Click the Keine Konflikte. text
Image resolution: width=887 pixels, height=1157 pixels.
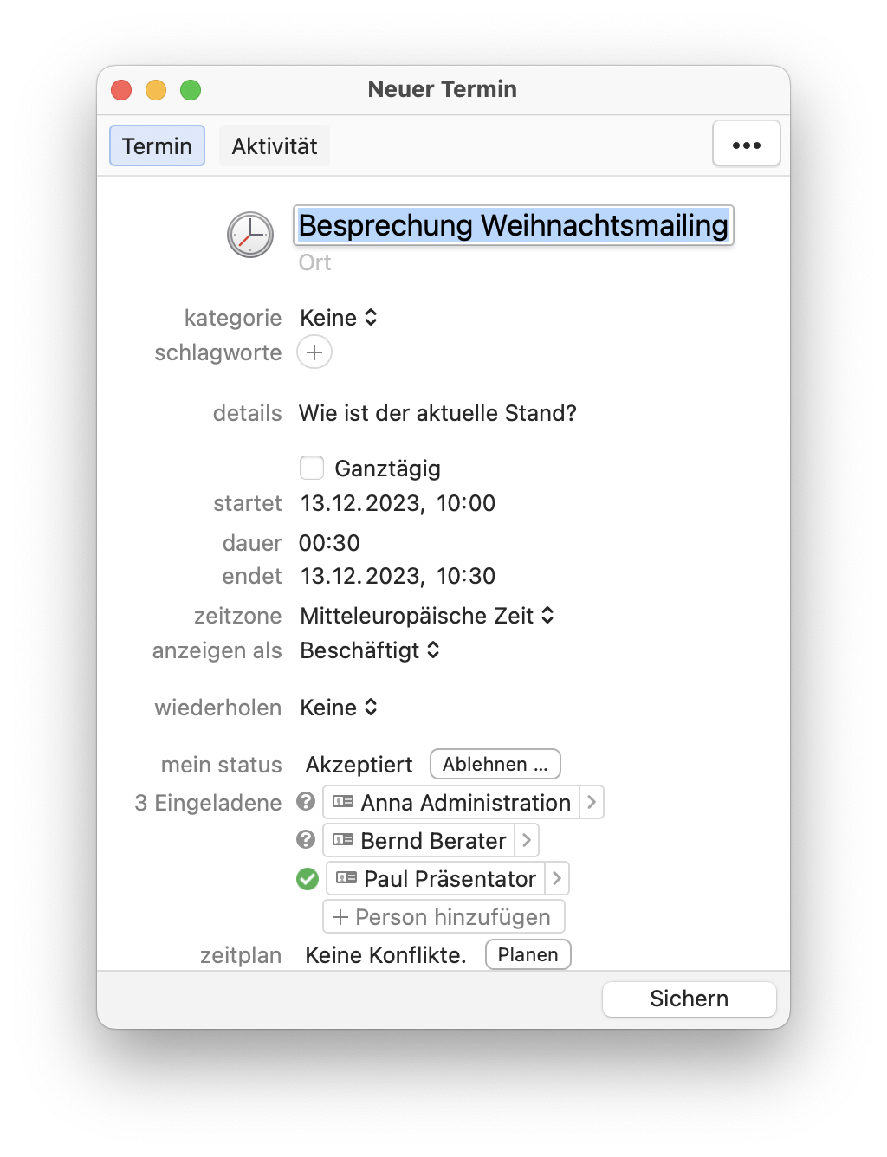[x=385, y=955]
